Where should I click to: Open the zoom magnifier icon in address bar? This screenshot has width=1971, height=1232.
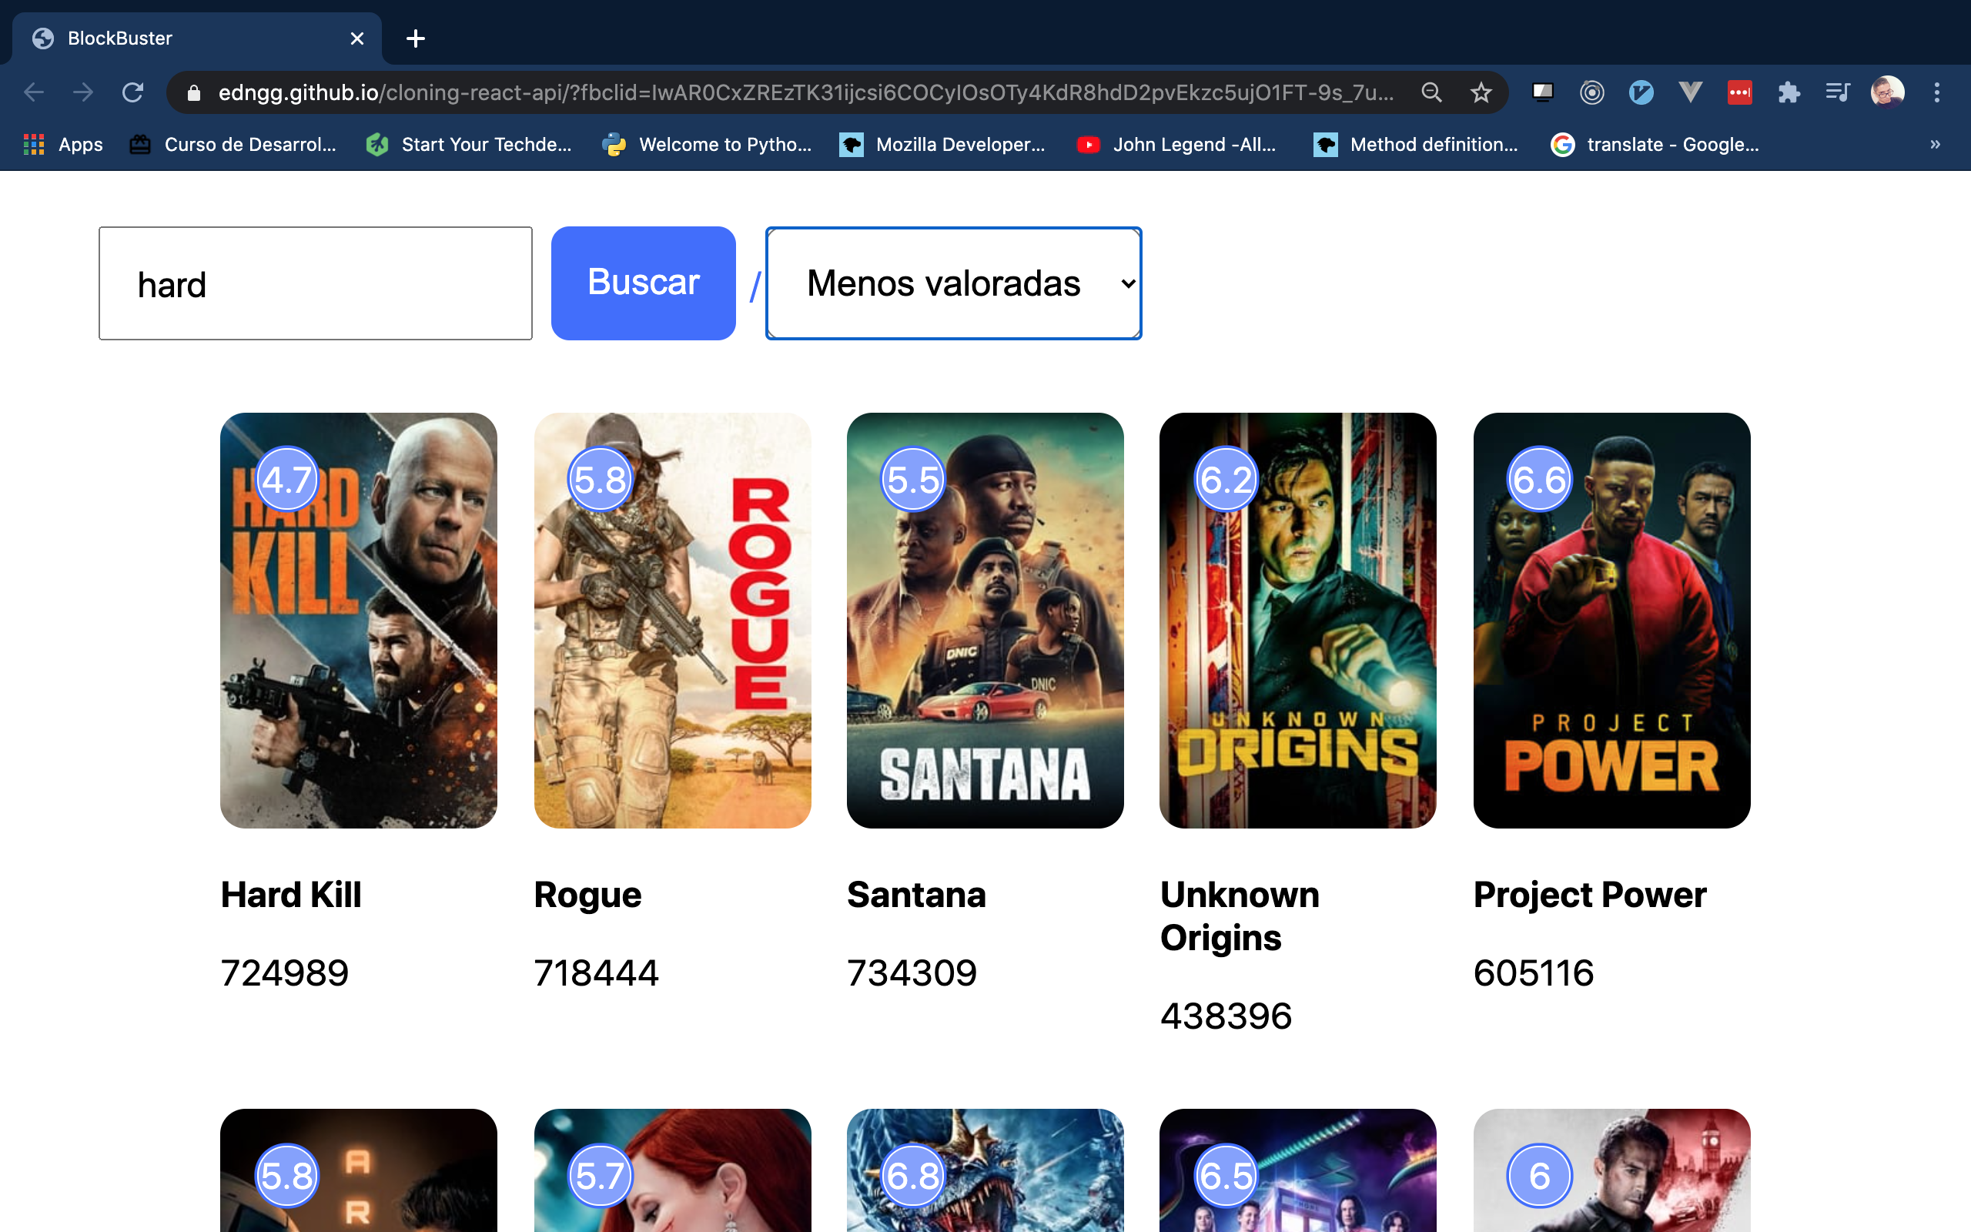(x=1431, y=92)
